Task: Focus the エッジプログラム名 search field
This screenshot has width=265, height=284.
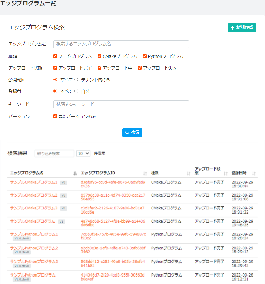Action: click(x=121, y=44)
